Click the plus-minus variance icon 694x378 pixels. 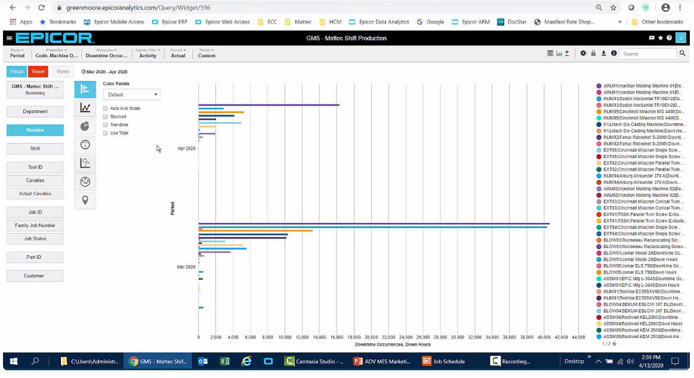pos(567,53)
